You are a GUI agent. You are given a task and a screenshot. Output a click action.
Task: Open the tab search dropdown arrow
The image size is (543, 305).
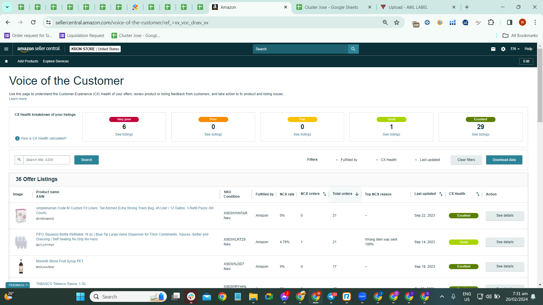point(7,7)
